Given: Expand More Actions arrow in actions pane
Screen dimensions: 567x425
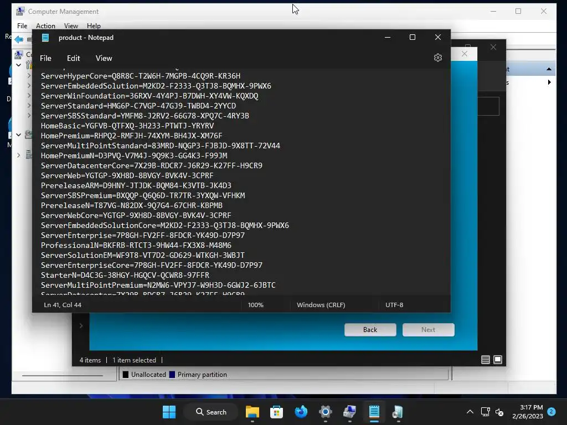Looking at the screenshot, I should coord(549,82).
